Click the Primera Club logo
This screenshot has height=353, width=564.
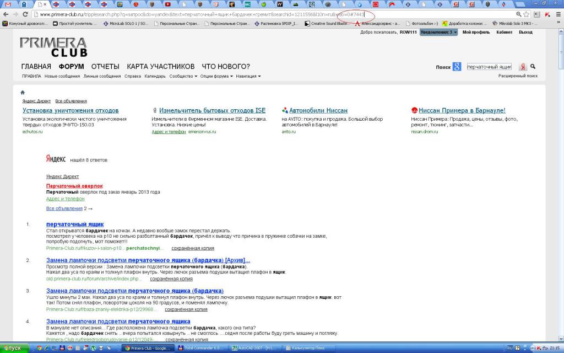[53, 47]
